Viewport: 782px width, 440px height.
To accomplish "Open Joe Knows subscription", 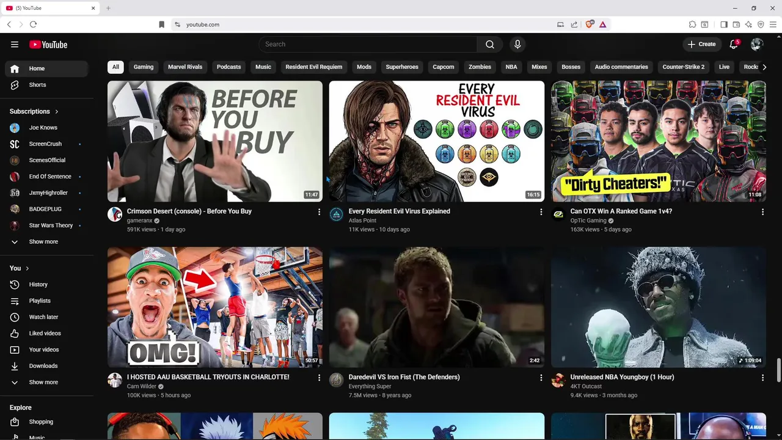I will (x=46, y=128).
